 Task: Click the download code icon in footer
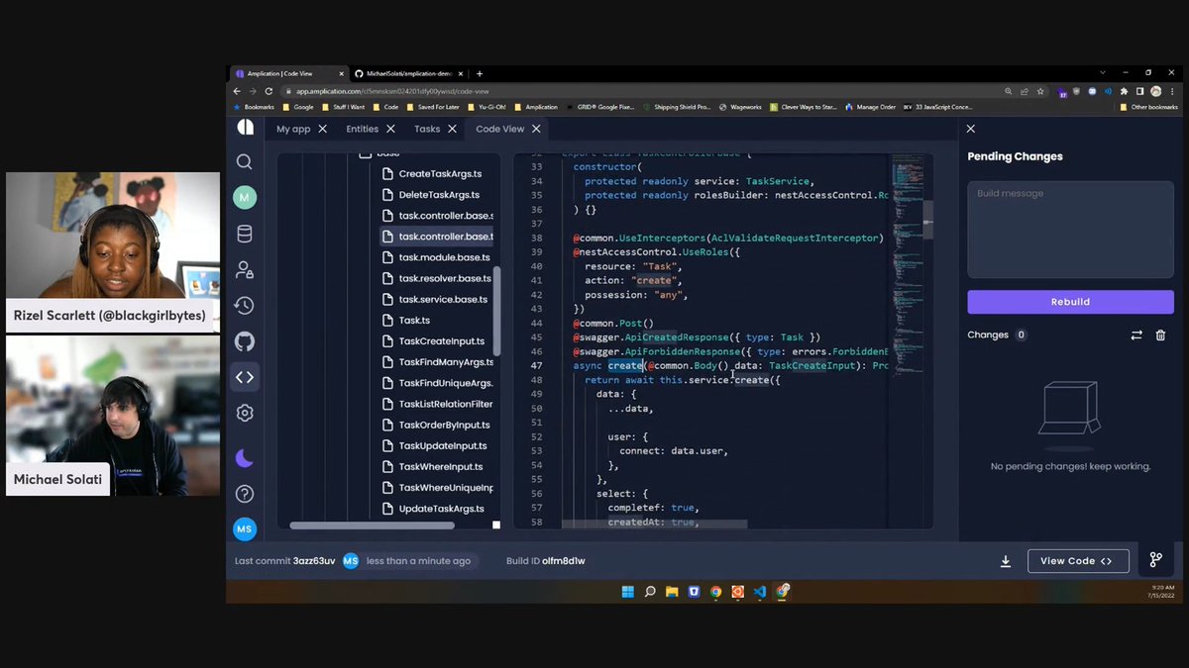1006,561
